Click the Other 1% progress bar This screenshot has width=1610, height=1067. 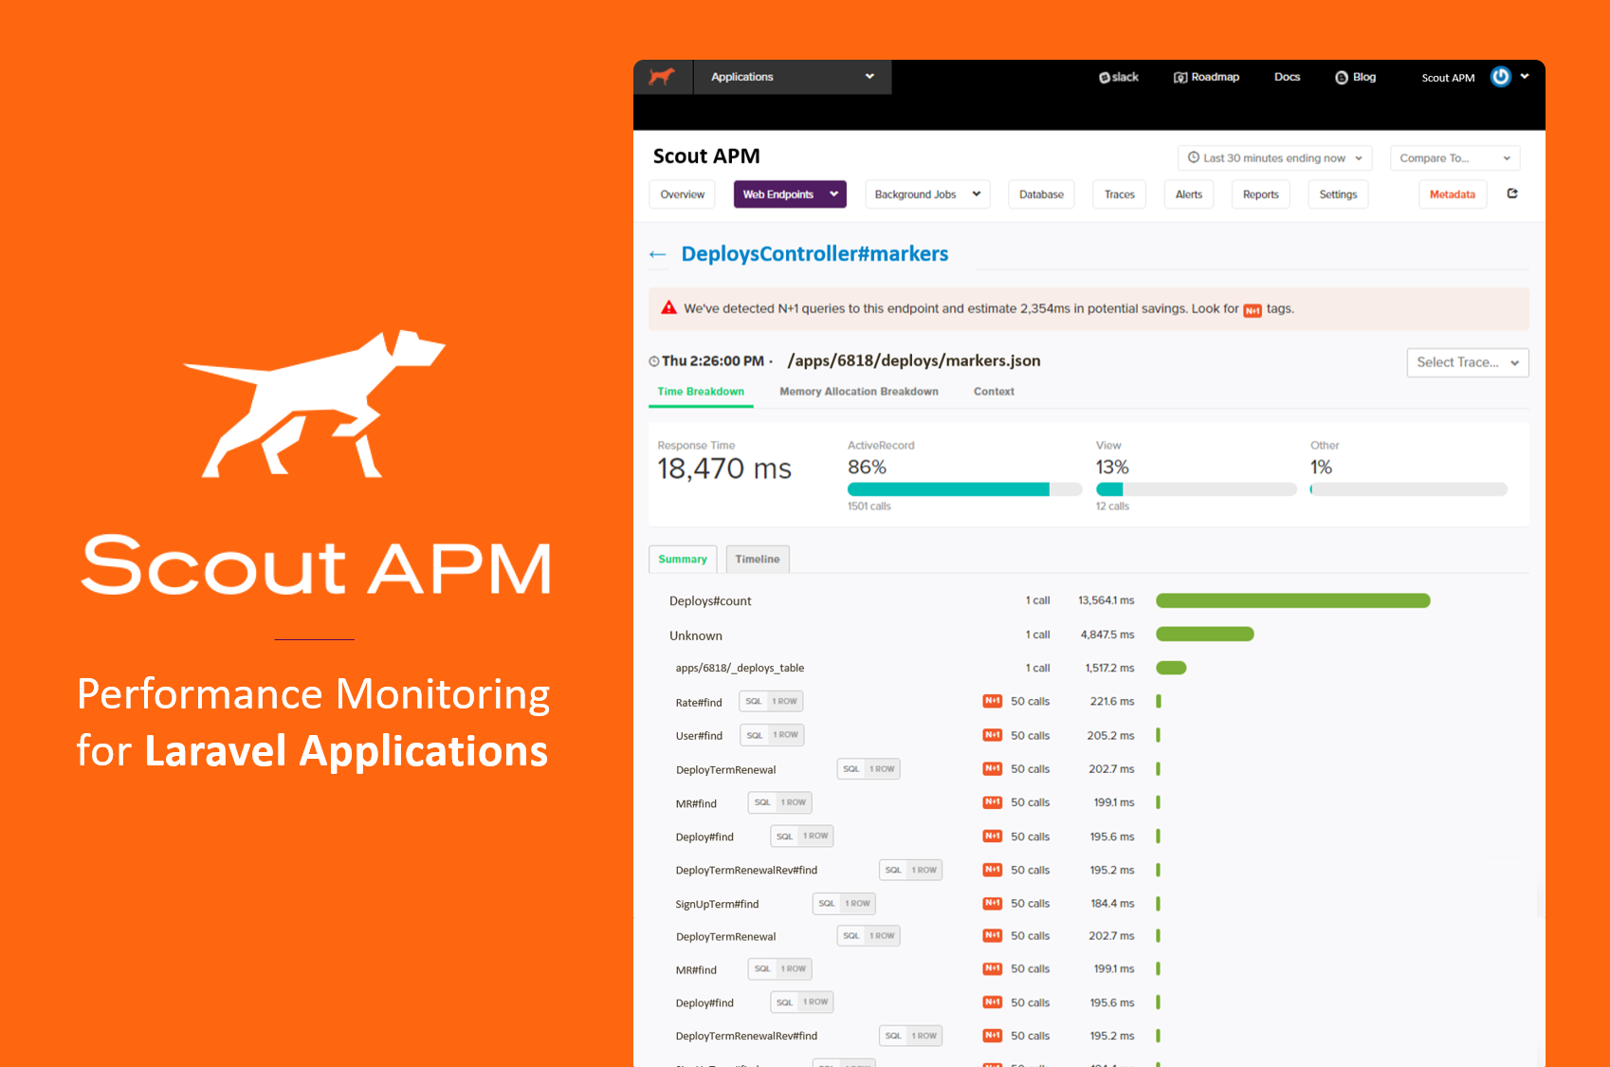pos(1408,489)
